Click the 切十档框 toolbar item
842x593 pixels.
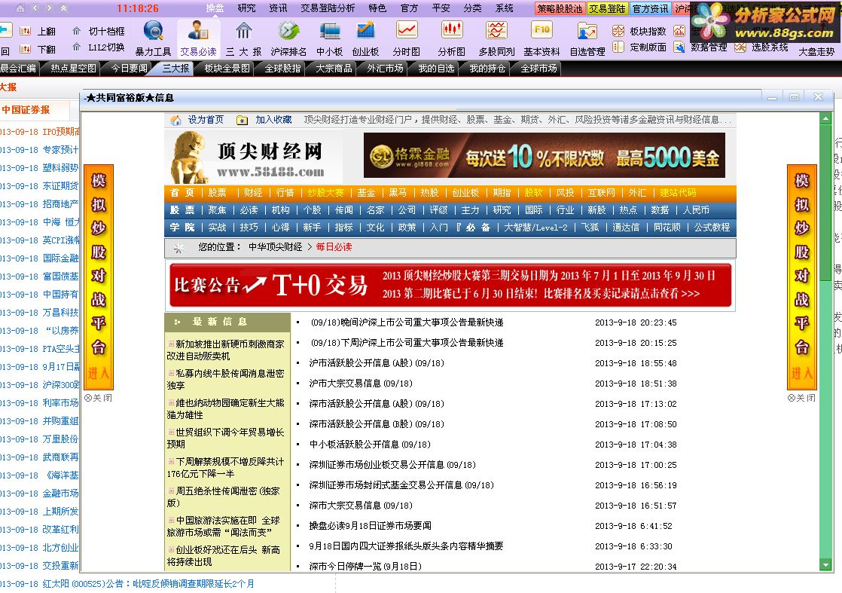coord(100,31)
